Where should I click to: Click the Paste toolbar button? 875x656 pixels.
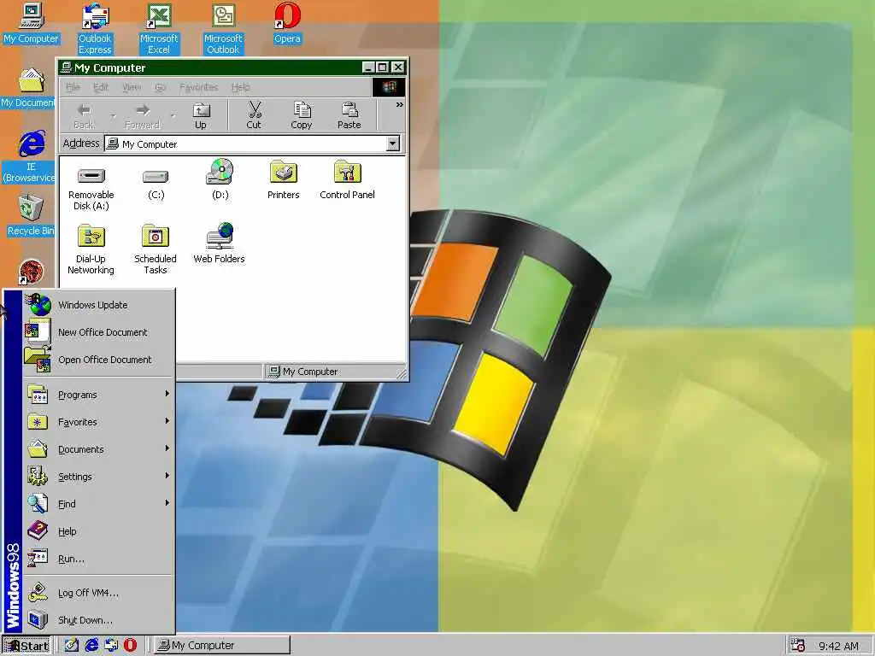[x=349, y=115]
